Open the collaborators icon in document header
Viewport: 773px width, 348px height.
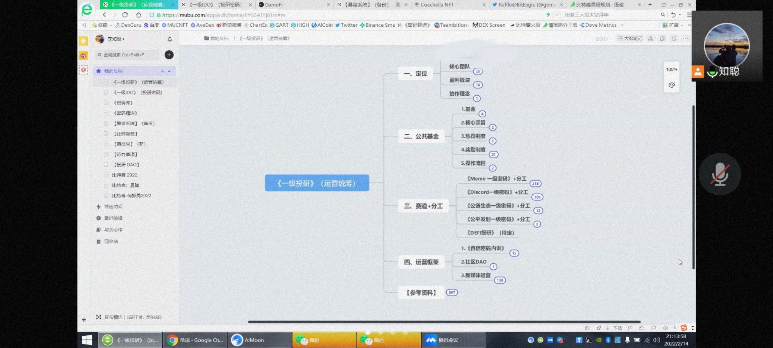[662, 39]
